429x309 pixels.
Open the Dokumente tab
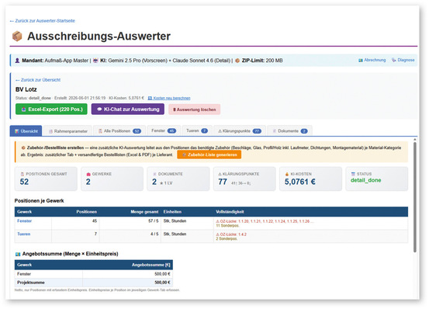(x=289, y=131)
